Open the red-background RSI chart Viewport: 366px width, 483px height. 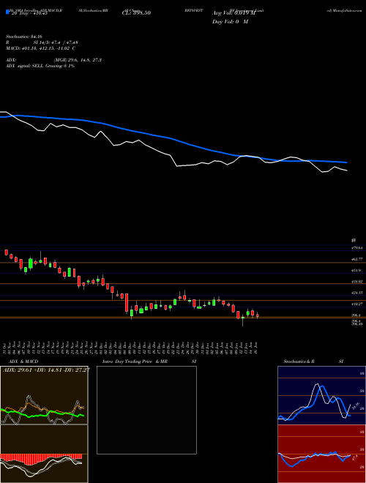[321, 454]
